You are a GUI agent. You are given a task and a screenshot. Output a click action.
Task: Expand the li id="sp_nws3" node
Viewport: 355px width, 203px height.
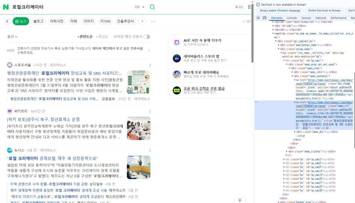284,159
